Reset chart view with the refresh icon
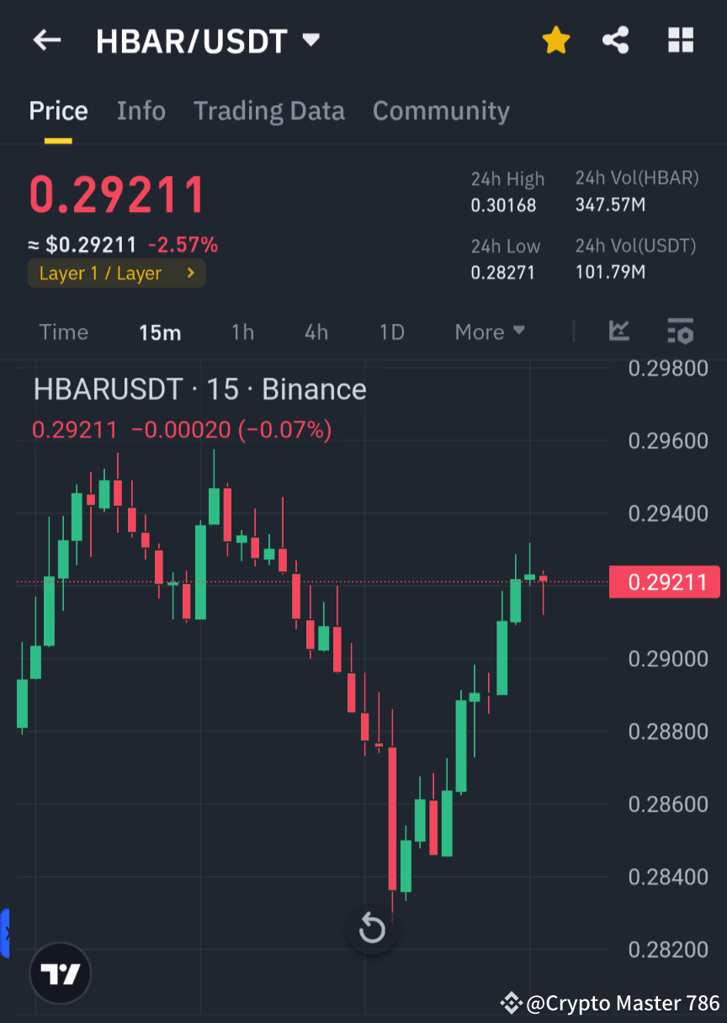Screen dimensions: 727x1023 pos(371,929)
